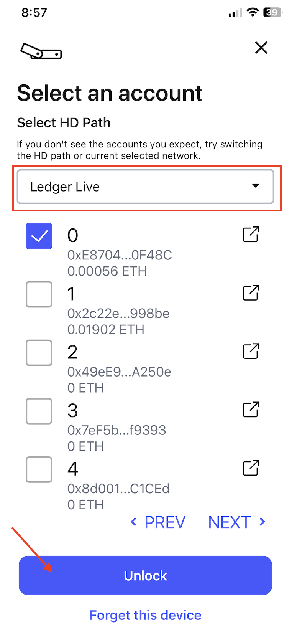
Task: Select account 1 checkbox
Action: (39, 294)
